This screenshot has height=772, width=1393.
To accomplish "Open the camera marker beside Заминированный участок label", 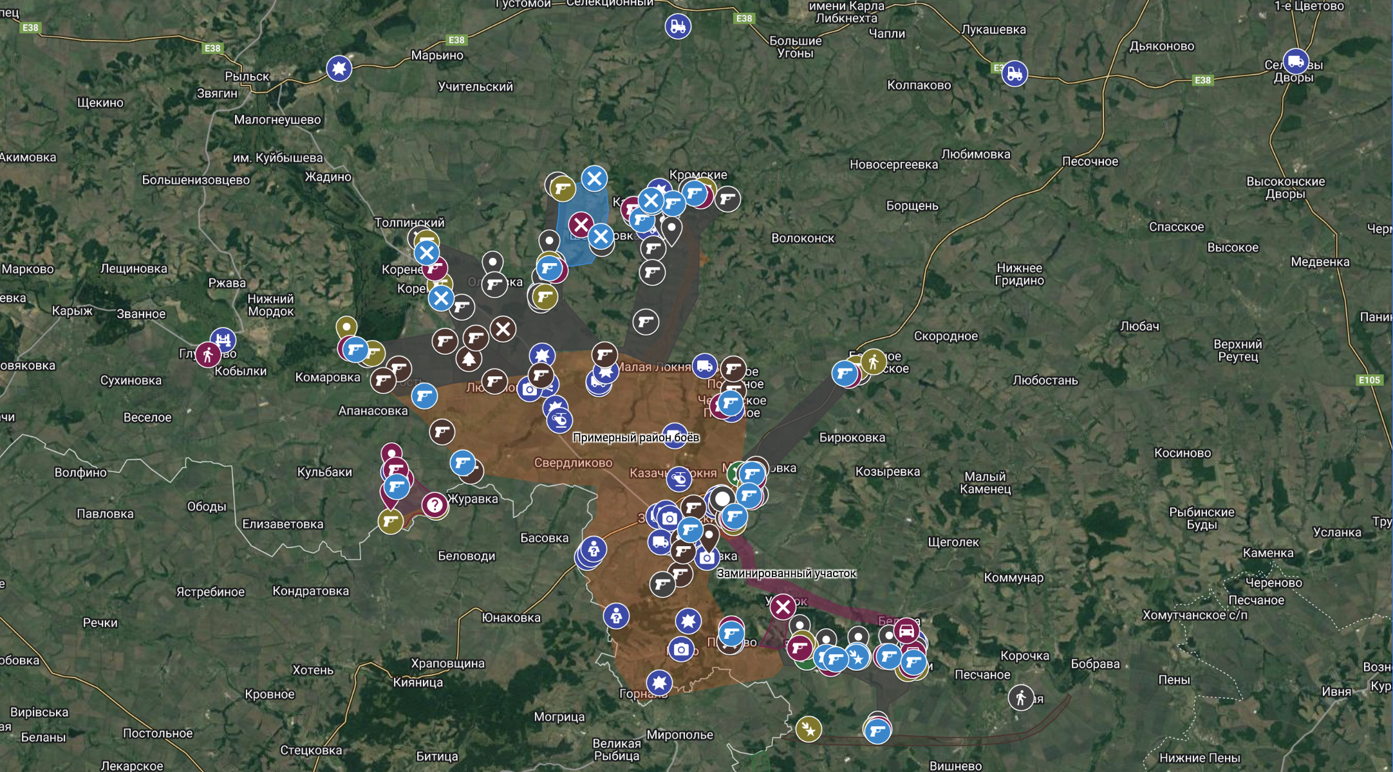I will click(x=707, y=558).
